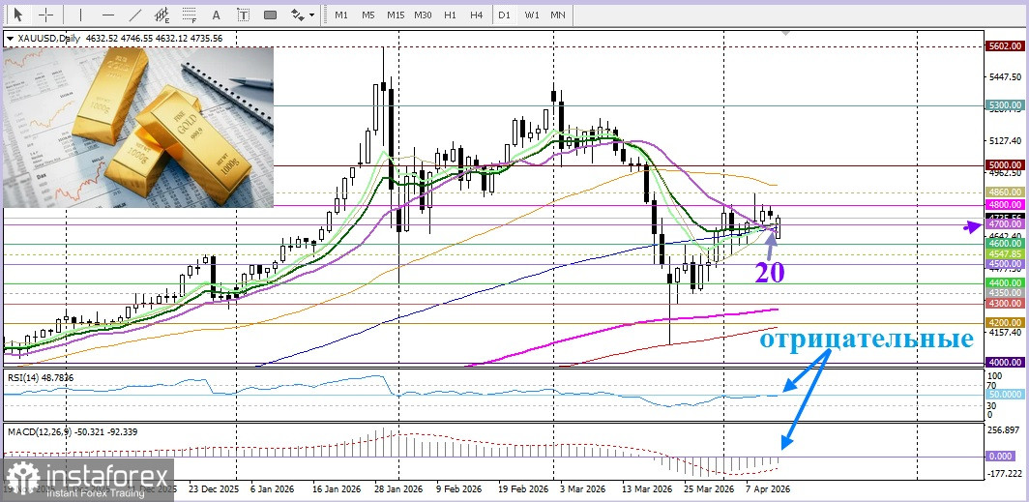The width and height of the screenshot is (1029, 502).
Task: Click the 4400.00 price level label
Action: pos(1005,282)
